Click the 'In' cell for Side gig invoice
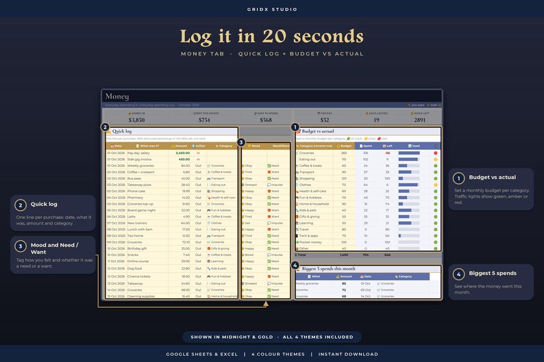544x362 pixels. [x=198, y=159]
